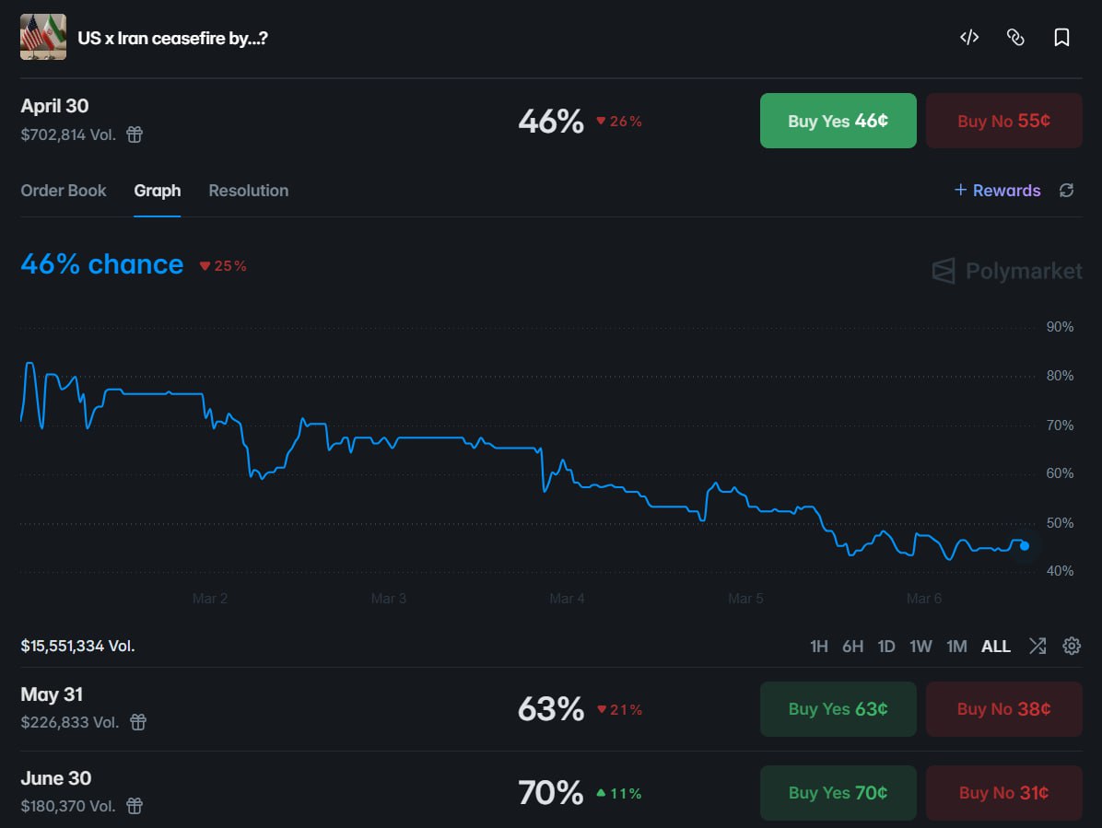Bookmark this ceasefire market
This screenshot has width=1102, height=828.
coord(1061,38)
